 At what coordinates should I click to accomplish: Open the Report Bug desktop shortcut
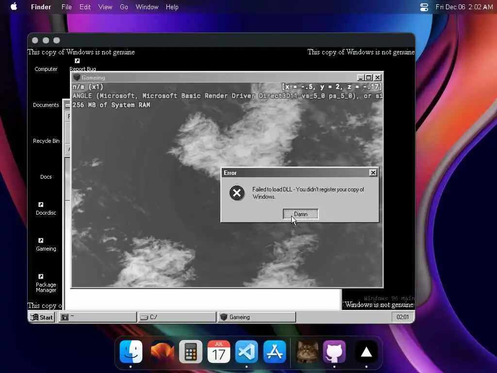pos(83,65)
